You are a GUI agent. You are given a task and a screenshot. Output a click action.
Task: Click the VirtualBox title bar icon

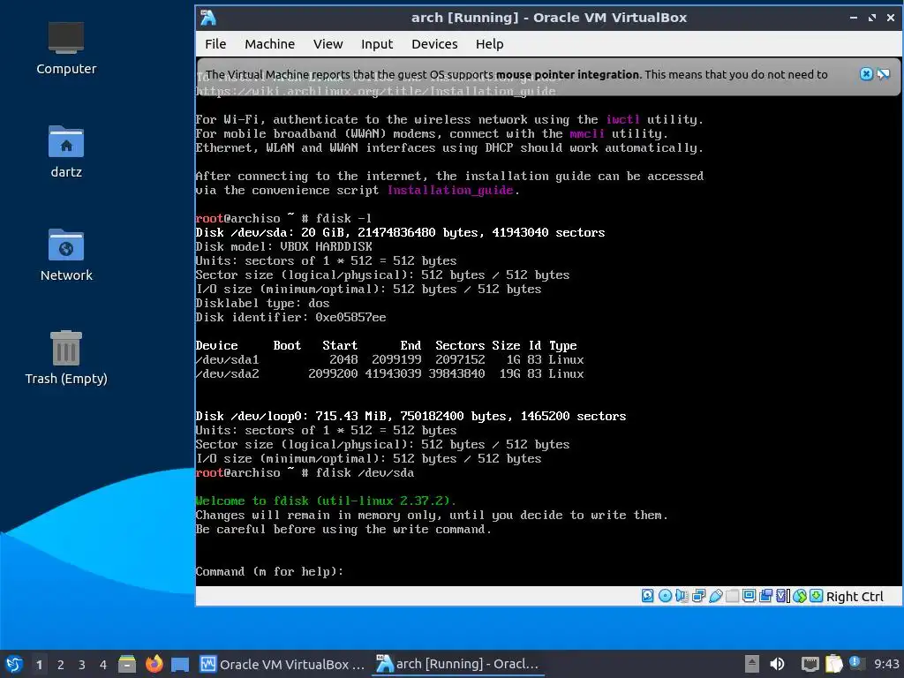tap(208, 18)
